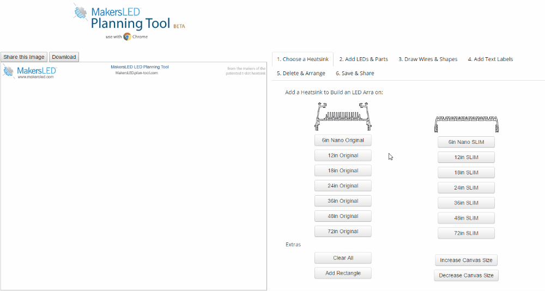This screenshot has width=545, height=291.
Task: Click Increase Canvas Size
Action: (x=466, y=260)
